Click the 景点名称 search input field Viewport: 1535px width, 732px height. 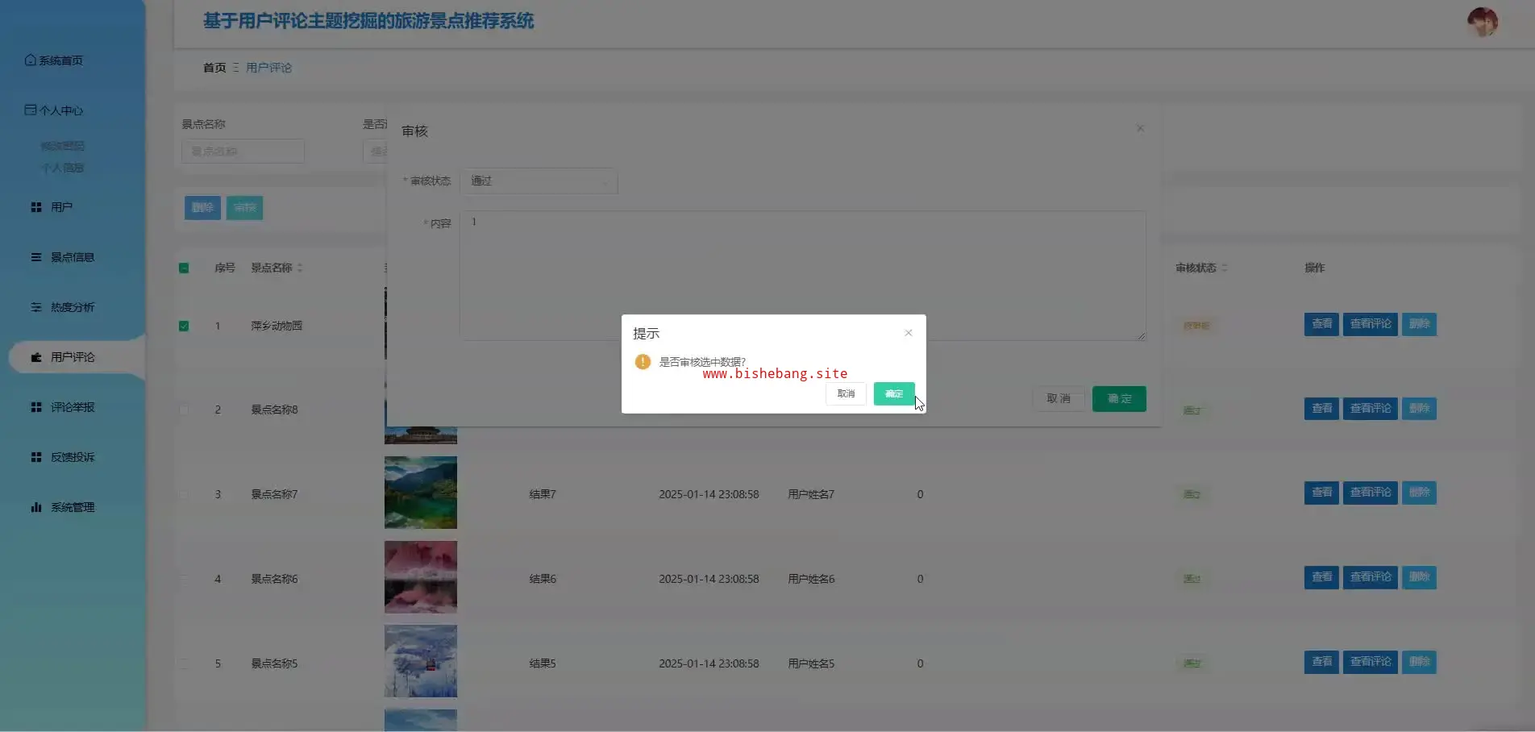pos(243,152)
